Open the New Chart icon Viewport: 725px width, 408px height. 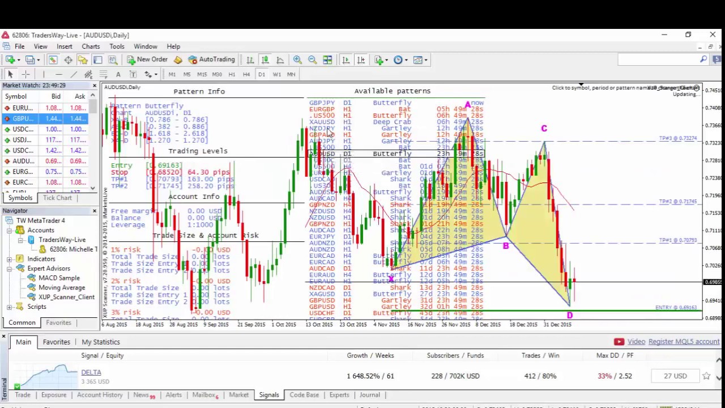tap(10, 59)
